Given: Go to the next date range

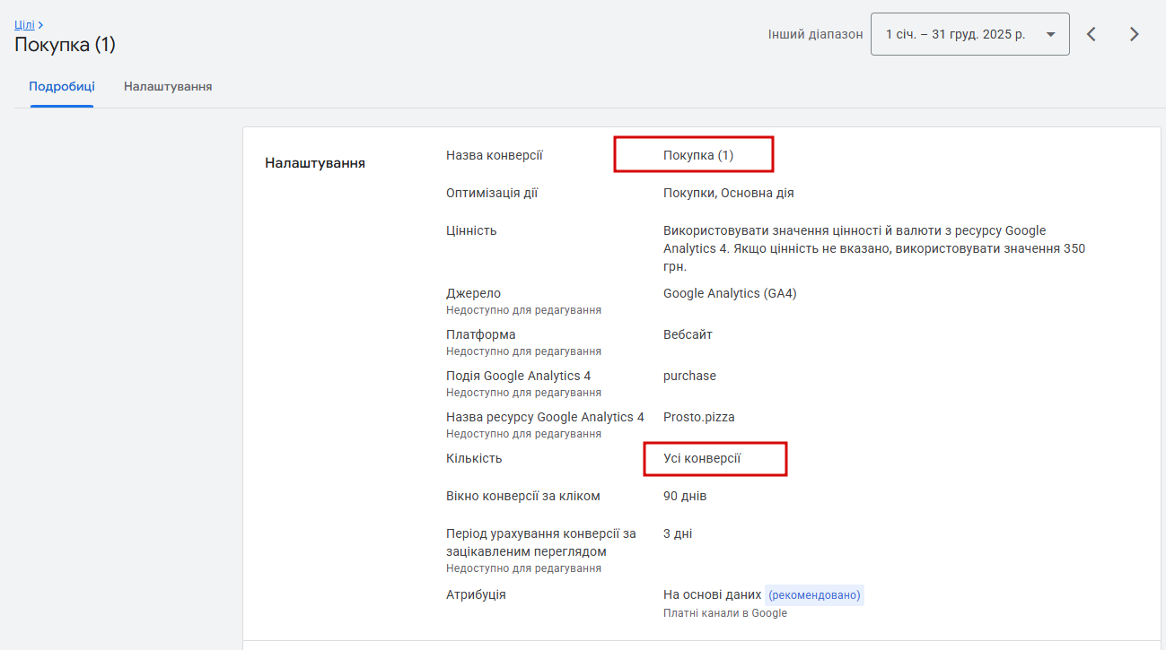Looking at the screenshot, I should point(1135,34).
